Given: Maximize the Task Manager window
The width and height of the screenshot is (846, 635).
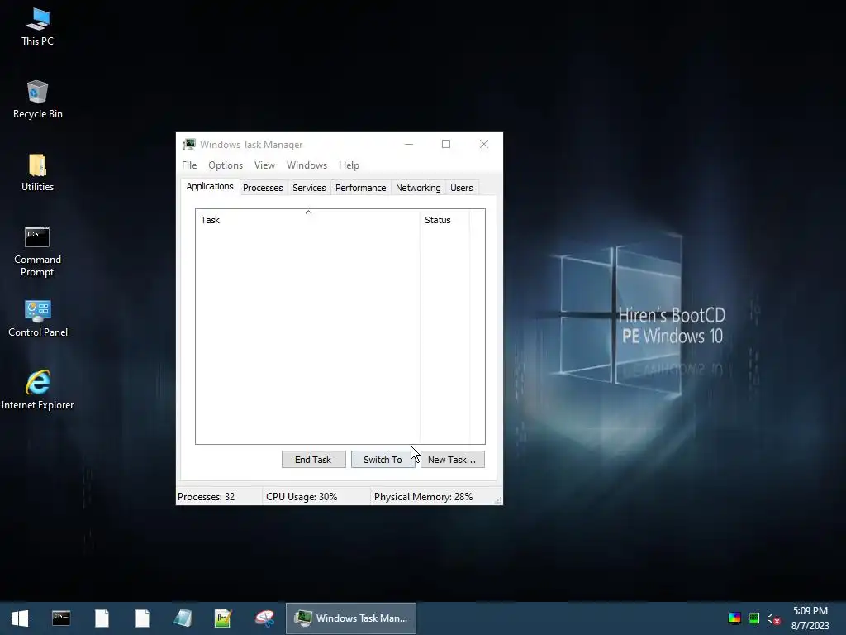Looking at the screenshot, I should tap(446, 144).
